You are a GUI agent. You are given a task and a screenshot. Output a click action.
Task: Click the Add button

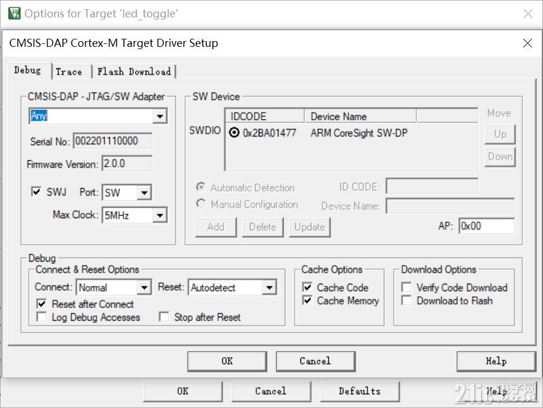point(216,227)
